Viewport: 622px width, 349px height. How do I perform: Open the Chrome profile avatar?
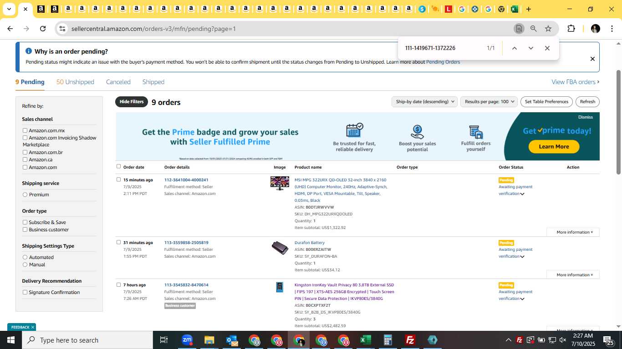595,29
